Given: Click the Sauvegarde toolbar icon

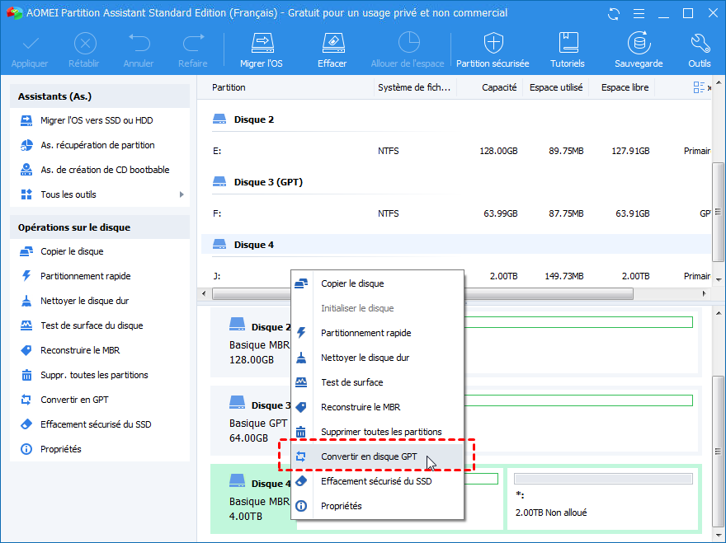Looking at the screenshot, I should 638,49.
